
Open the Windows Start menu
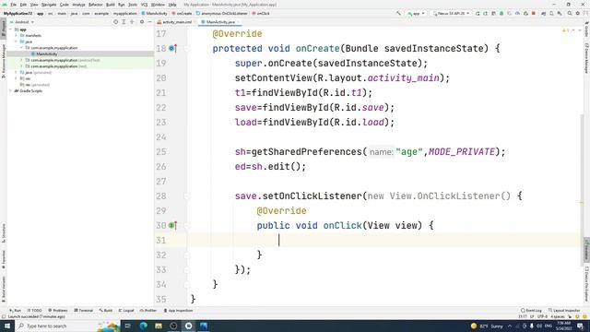tap(7, 326)
